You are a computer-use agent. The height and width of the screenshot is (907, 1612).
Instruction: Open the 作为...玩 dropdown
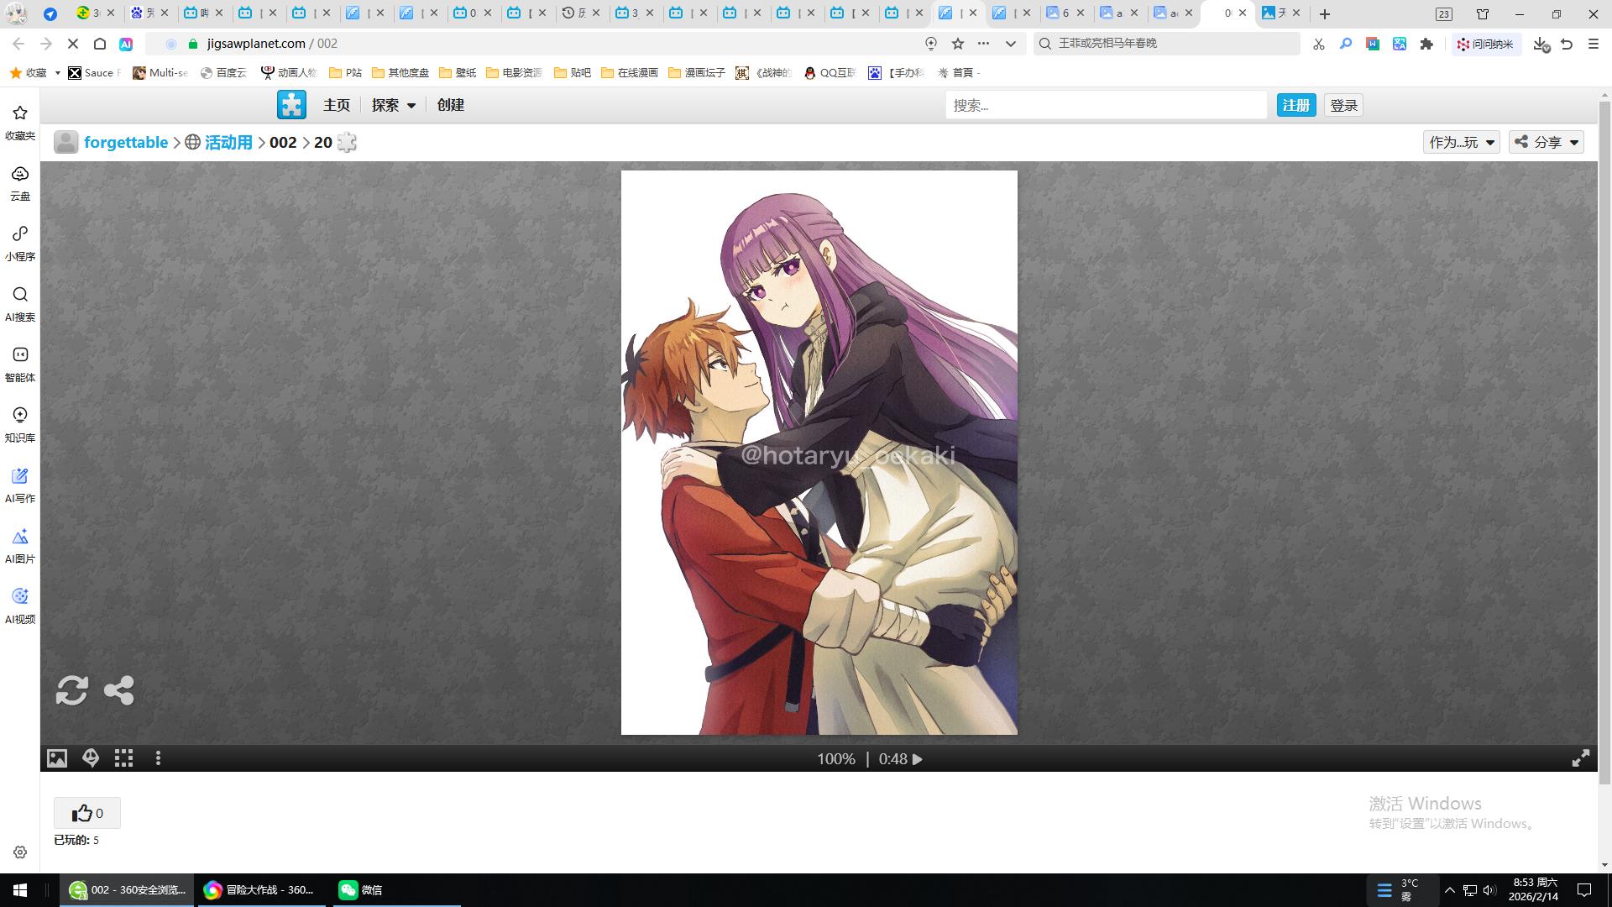tap(1461, 142)
